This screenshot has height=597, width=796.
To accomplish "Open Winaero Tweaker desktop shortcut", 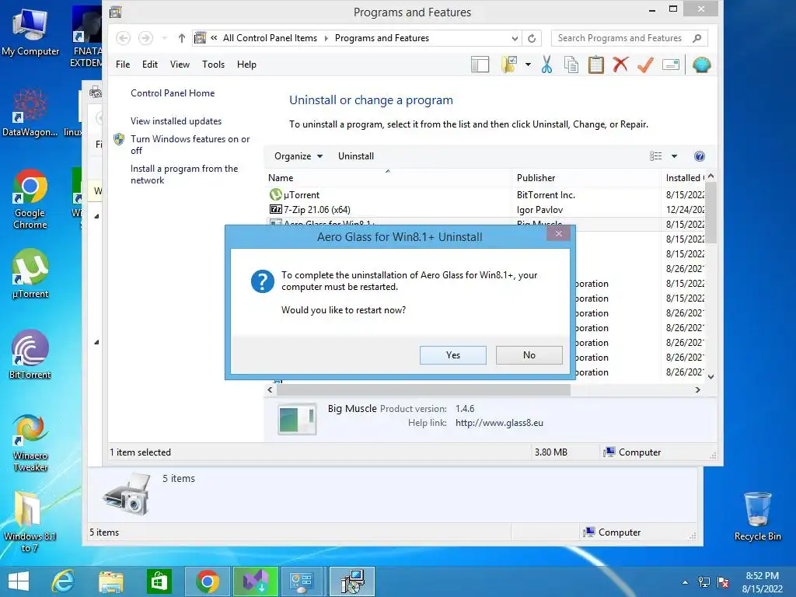I will 30,442.
